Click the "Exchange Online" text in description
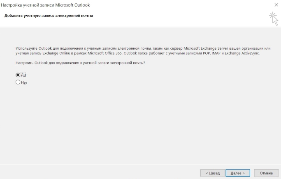Screen dimensions: 281x179 point(55,53)
